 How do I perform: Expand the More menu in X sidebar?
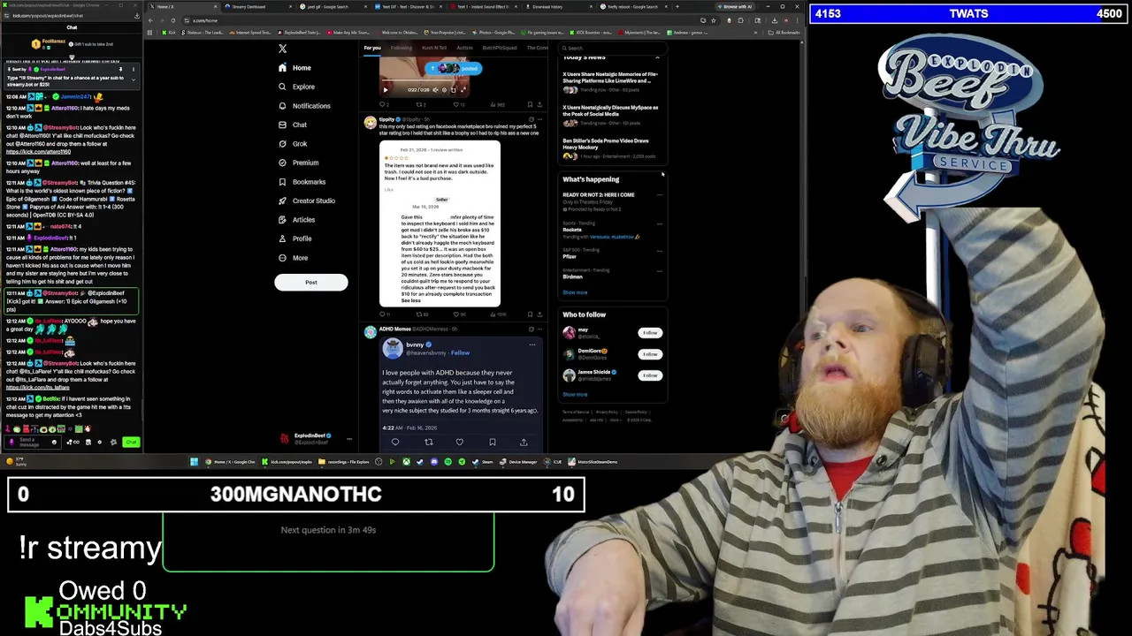pyautogui.click(x=293, y=258)
